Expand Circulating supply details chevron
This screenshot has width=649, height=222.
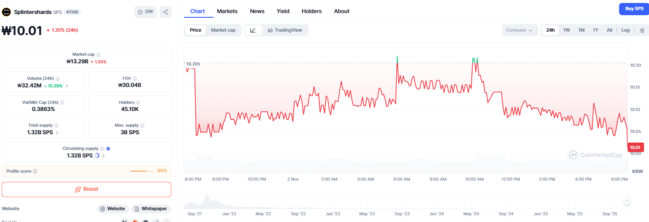coord(103,156)
